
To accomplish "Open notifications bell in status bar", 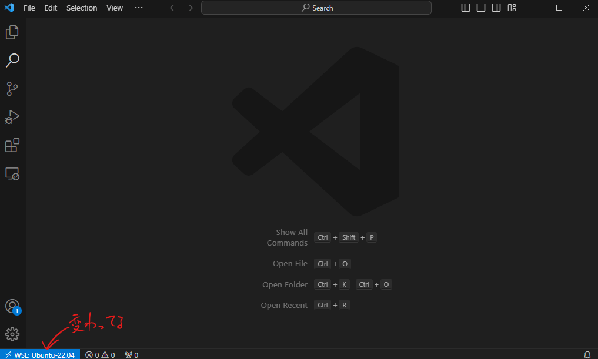I will click(587, 355).
